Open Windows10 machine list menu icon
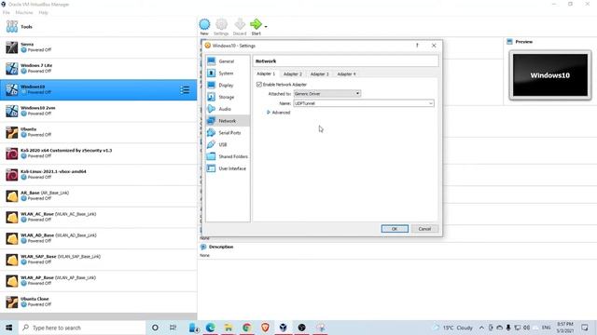The image size is (597, 335). tap(185, 90)
